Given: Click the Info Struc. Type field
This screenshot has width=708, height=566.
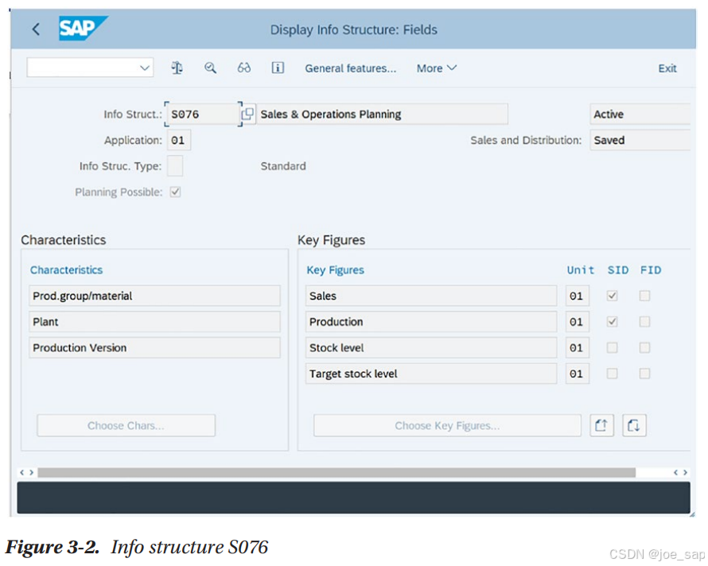Looking at the screenshot, I should click(x=175, y=166).
